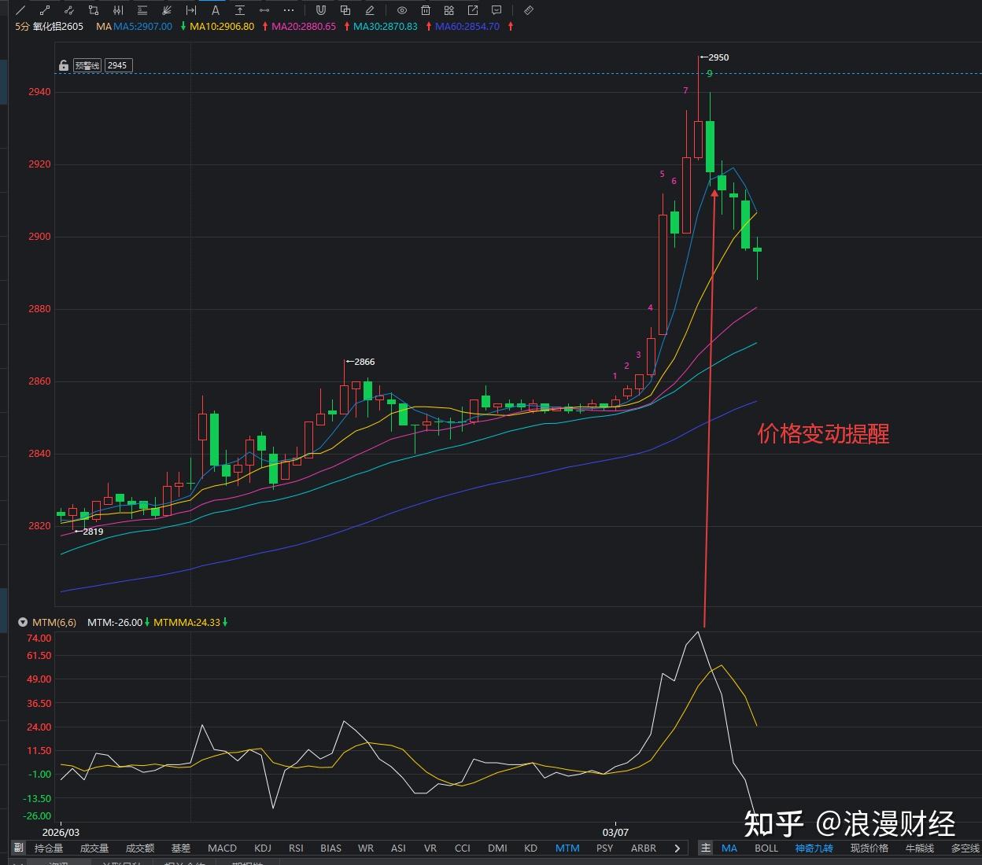This screenshot has height=865, width=982.
Task: Select the horizontal level lines tool
Action: pos(142,10)
